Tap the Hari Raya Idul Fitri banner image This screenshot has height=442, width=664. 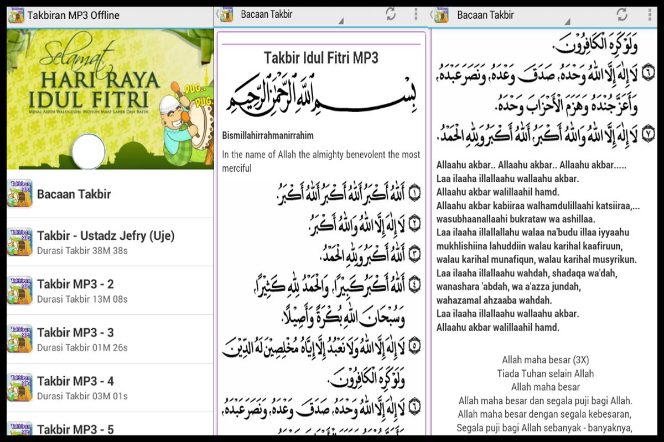tap(110, 99)
